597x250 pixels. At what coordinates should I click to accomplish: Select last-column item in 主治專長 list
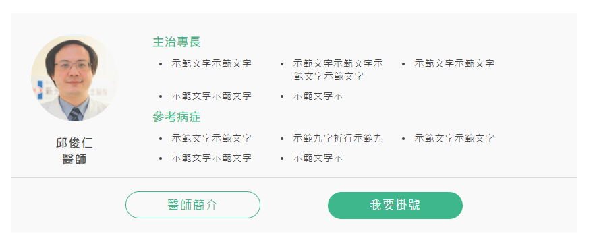pyautogui.click(x=455, y=63)
